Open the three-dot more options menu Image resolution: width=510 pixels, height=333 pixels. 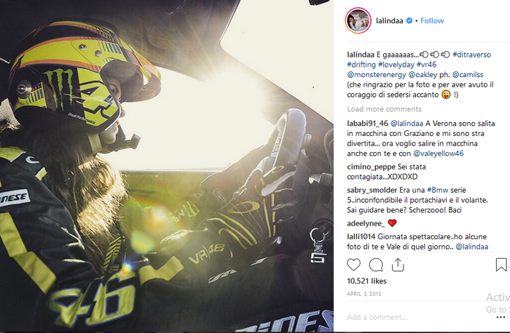[x=501, y=317]
